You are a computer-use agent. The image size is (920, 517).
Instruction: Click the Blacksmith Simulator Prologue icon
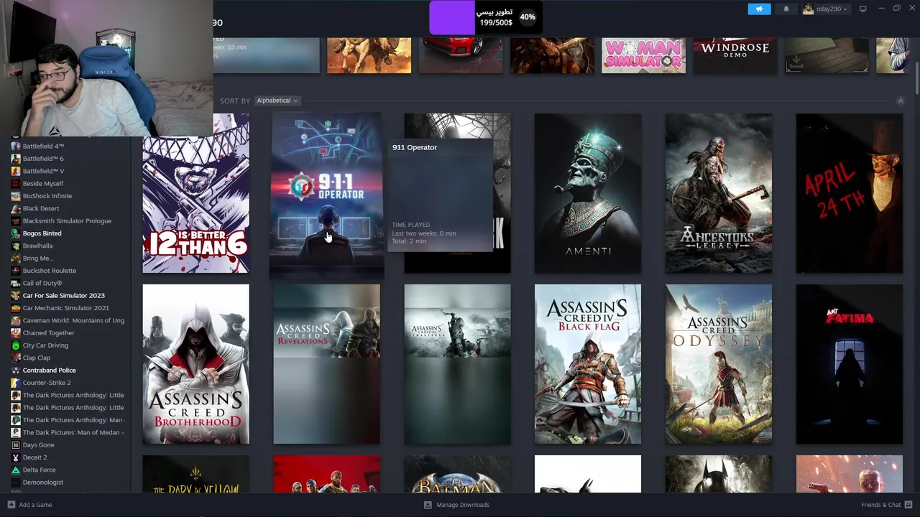(16, 220)
